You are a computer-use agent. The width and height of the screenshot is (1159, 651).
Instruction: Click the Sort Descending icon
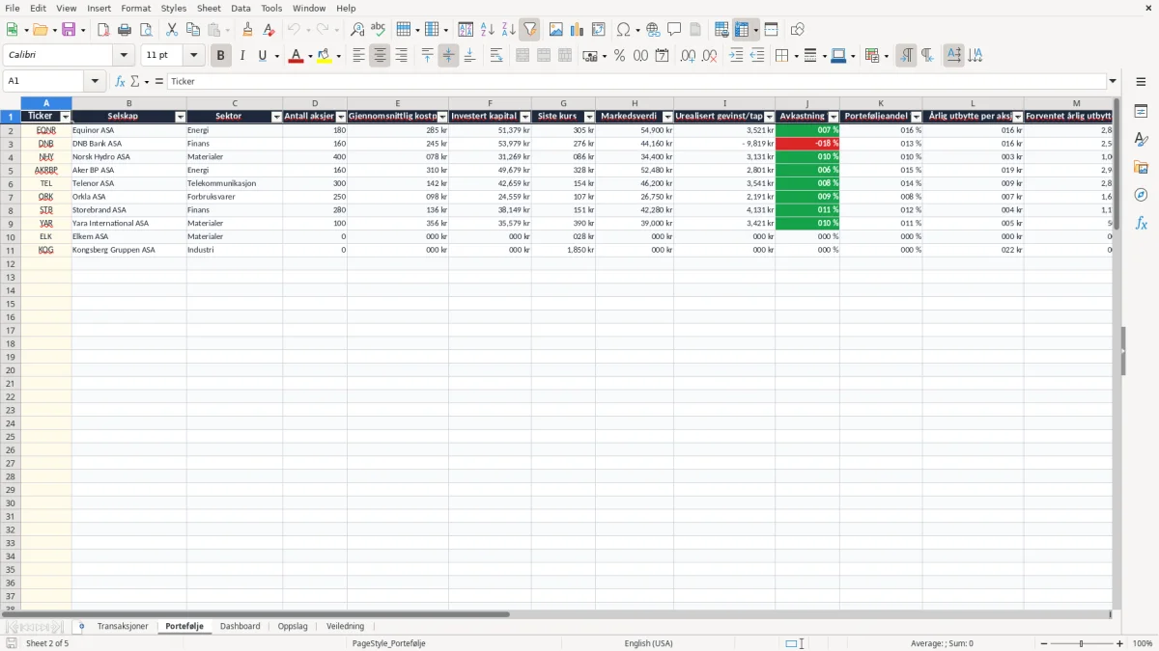509,30
